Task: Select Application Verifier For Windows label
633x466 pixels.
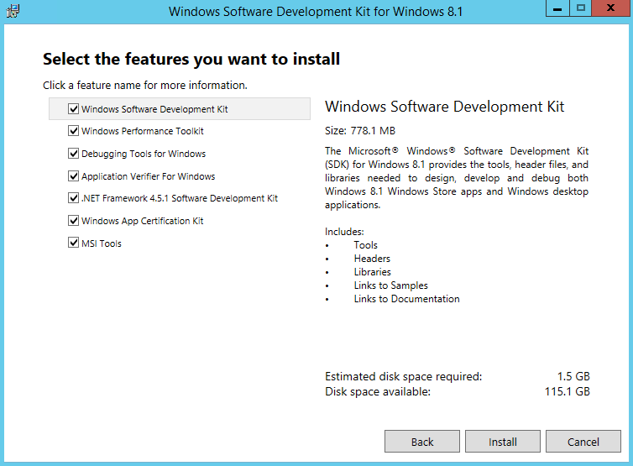Action: [x=148, y=176]
